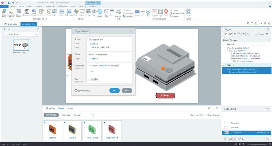The image size is (272, 146).
Task: Open the Home ribbon tab
Action: pos(13,6)
